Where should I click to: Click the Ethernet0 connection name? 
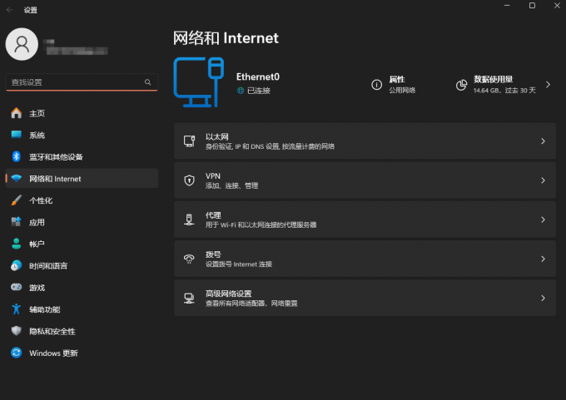point(258,77)
